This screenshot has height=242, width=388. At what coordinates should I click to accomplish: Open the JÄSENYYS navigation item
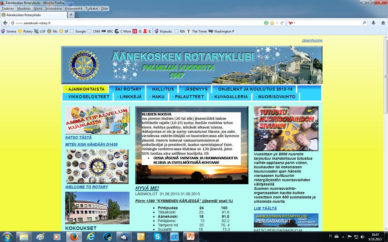click(195, 89)
